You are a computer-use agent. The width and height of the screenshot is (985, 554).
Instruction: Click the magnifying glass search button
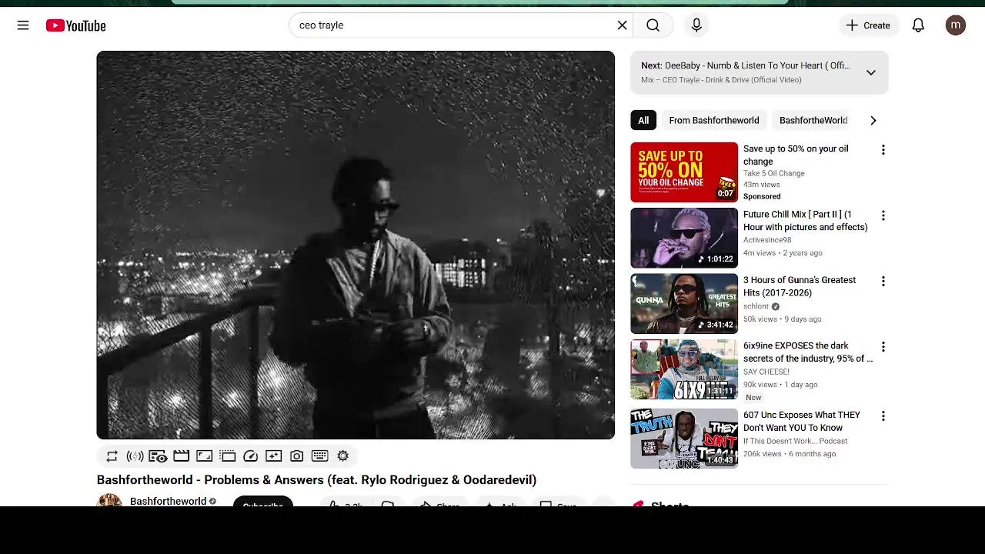[653, 25]
